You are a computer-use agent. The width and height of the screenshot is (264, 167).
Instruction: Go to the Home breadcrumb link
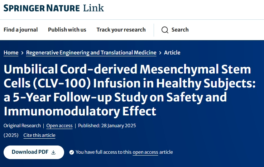11,53
